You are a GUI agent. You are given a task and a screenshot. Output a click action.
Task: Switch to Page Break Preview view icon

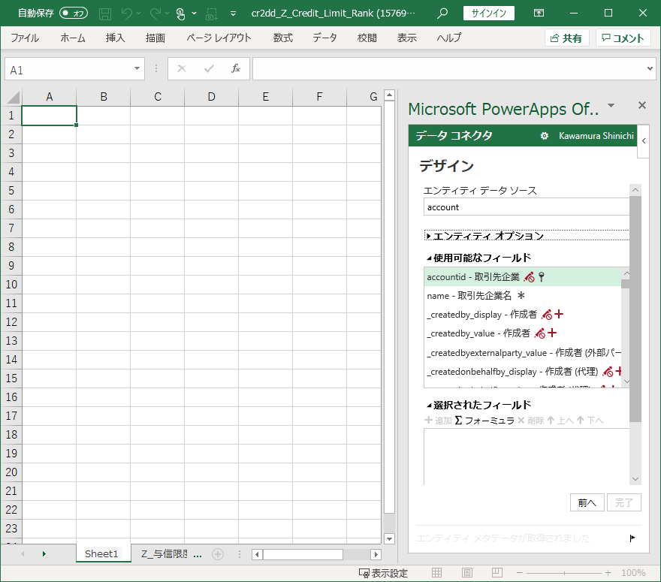coord(497,572)
